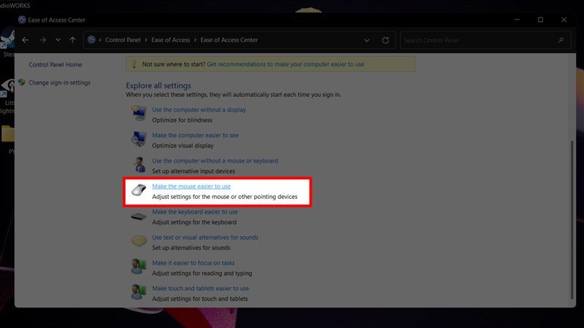The height and width of the screenshot is (328, 584).
Task: Open Make the mouse easier to use
Action: point(191,187)
